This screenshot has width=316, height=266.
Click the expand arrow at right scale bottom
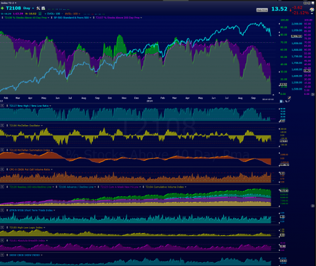pos(313,94)
